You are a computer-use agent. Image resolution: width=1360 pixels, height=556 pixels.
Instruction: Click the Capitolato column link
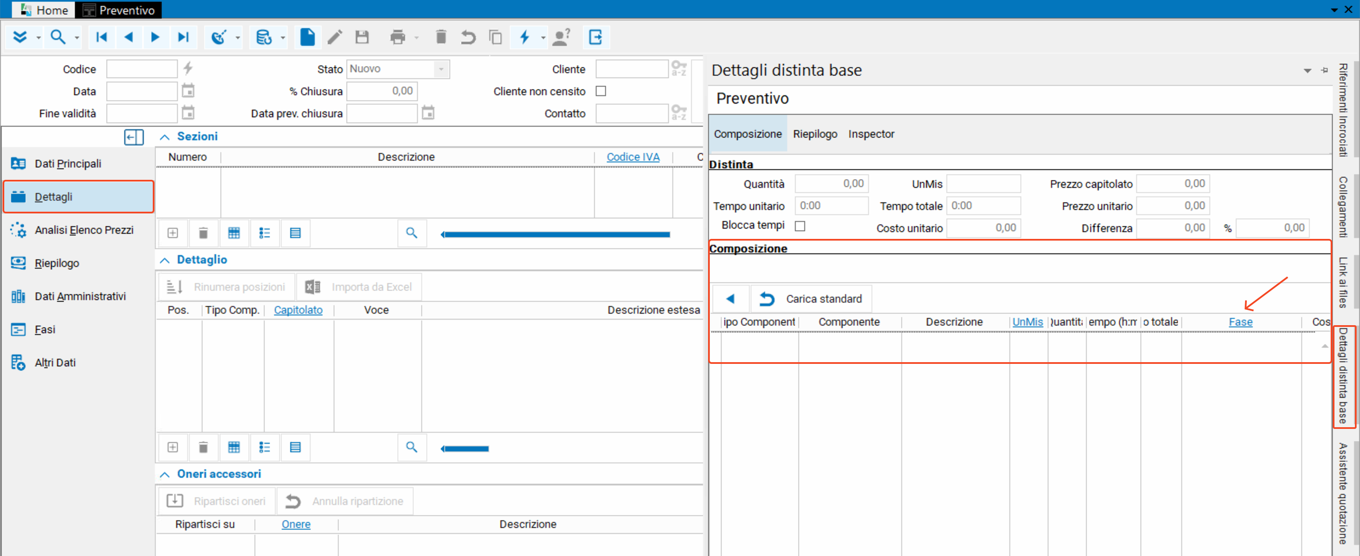pyautogui.click(x=298, y=309)
